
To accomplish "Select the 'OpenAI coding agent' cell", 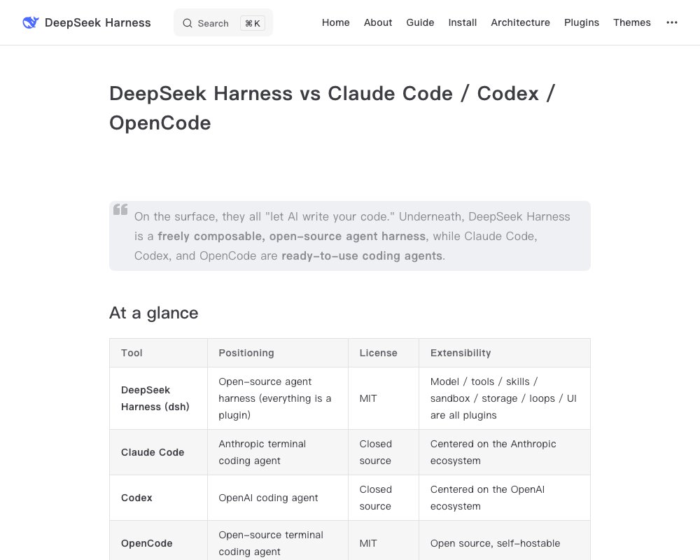I will pyautogui.click(x=278, y=498).
